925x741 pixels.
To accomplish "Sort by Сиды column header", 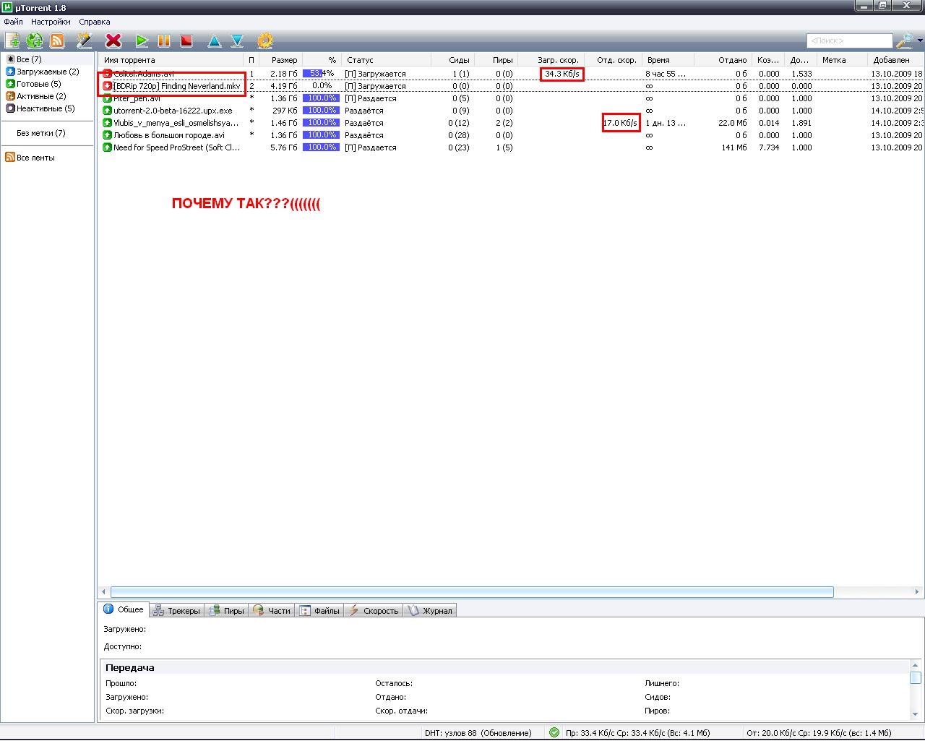I will pyautogui.click(x=452, y=60).
